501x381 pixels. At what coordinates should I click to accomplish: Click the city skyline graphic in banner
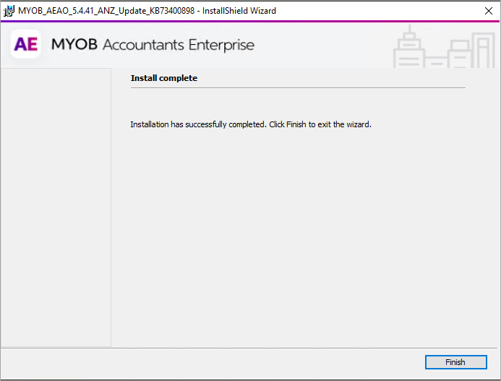point(442,49)
